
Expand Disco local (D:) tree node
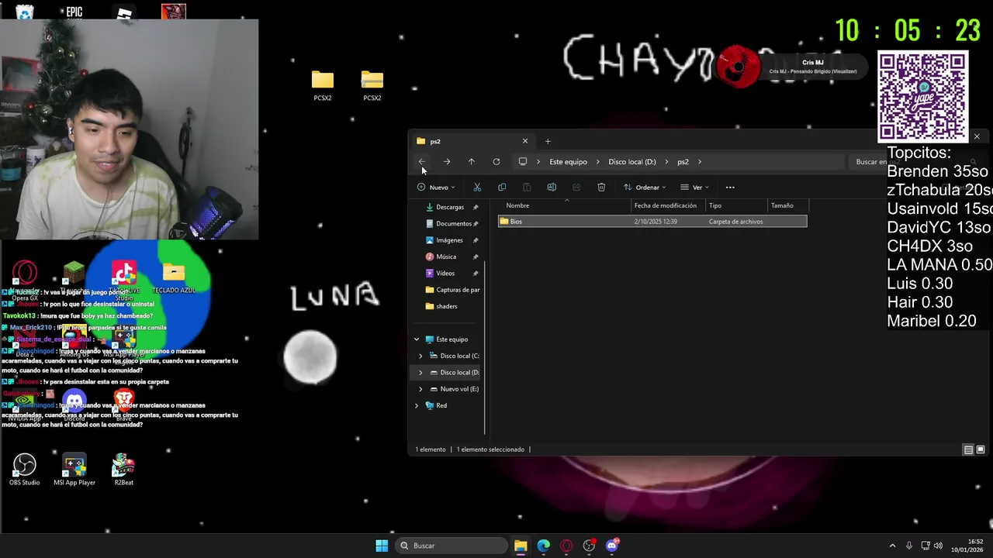point(420,373)
